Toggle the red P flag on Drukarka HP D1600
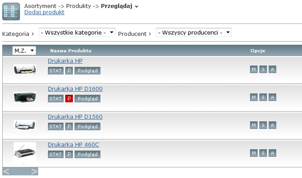 [x=69, y=98]
